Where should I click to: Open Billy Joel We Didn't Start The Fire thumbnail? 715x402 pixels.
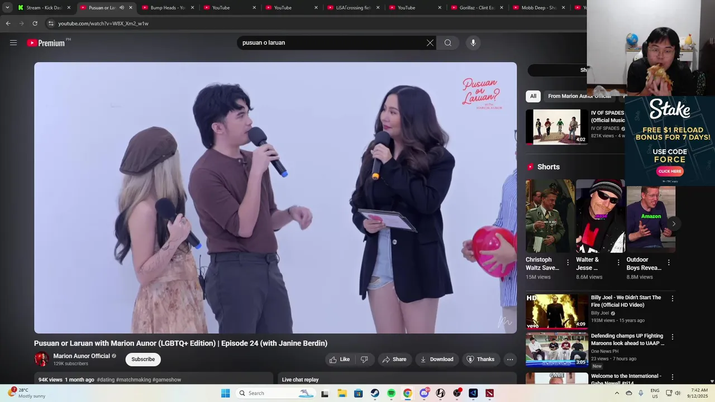[x=556, y=311]
